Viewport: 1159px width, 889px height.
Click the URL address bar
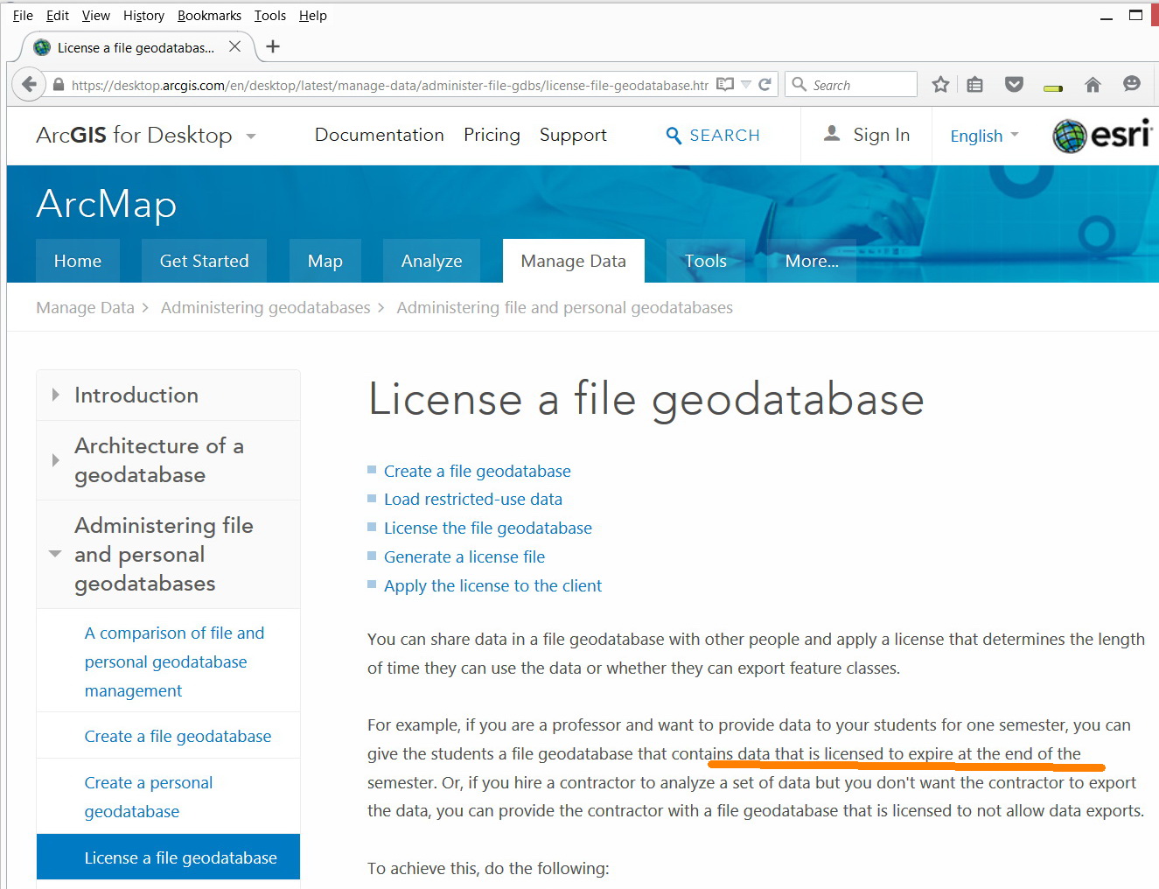(389, 85)
